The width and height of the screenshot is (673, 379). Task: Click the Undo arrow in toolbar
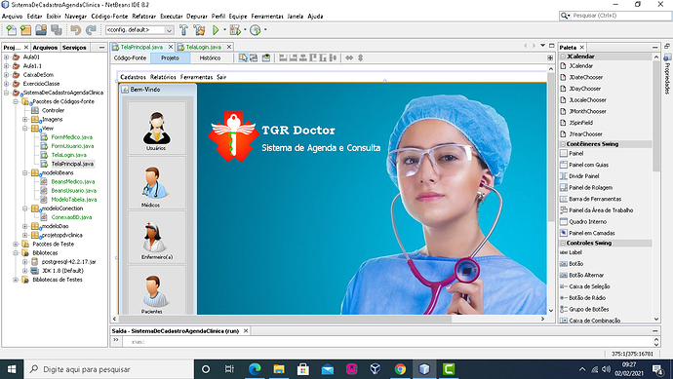click(76, 30)
